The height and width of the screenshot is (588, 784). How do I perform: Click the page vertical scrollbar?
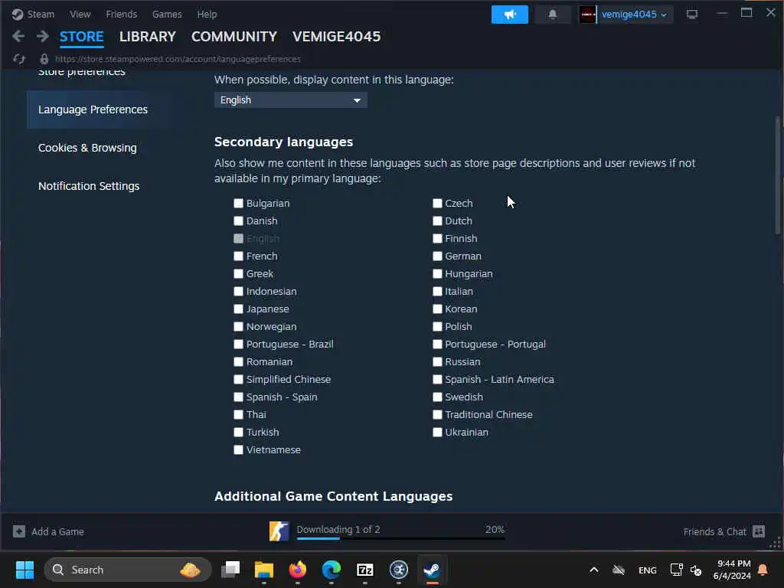click(x=777, y=175)
